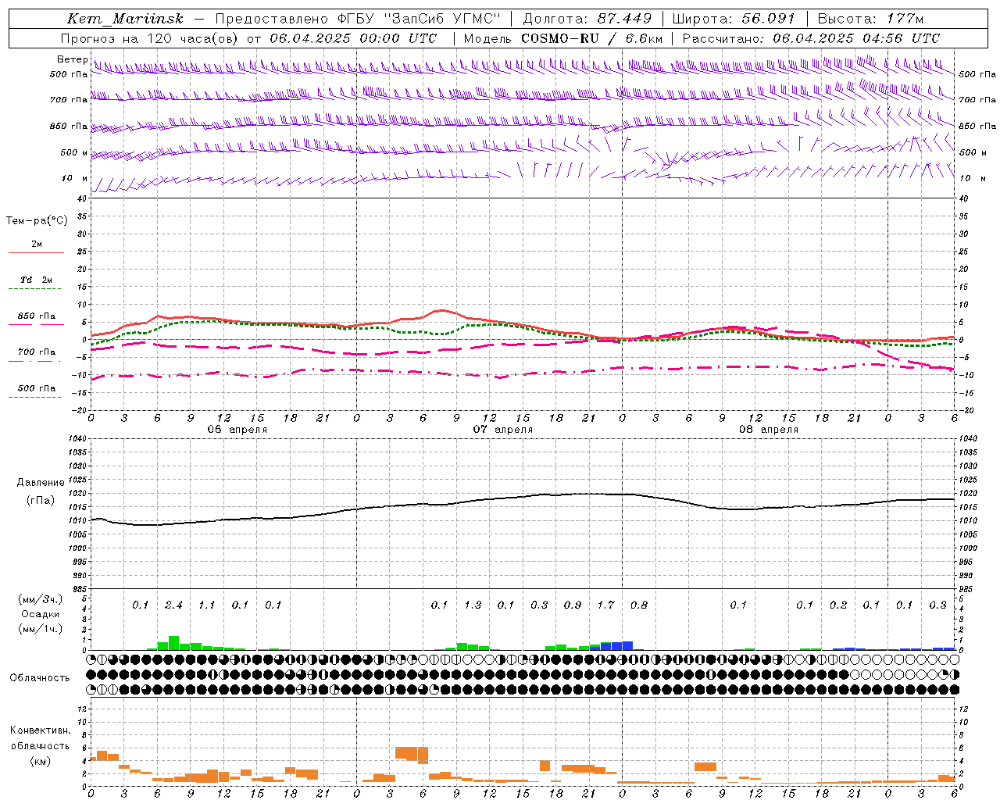The height and width of the screenshot is (800, 1000).
Task: Click the Облачность row label
Action: click(x=40, y=678)
